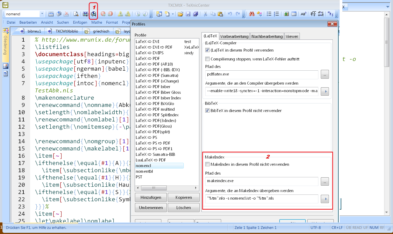Close the Profiles dialog
The width and height of the screenshot is (393, 234).
pyautogui.click(x=332, y=24)
